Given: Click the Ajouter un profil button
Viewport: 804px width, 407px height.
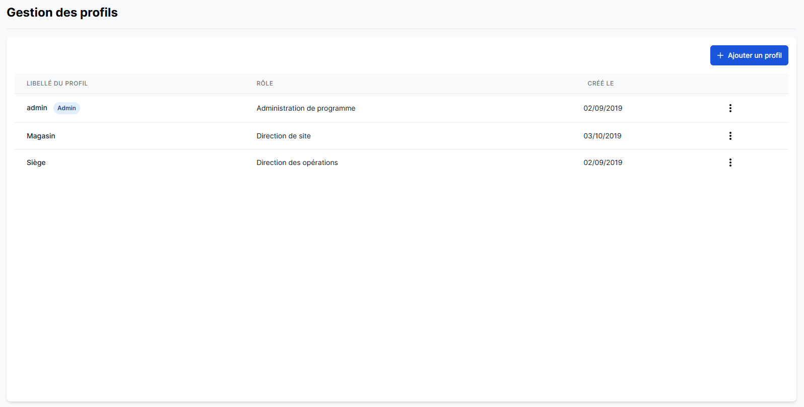Looking at the screenshot, I should click(749, 55).
